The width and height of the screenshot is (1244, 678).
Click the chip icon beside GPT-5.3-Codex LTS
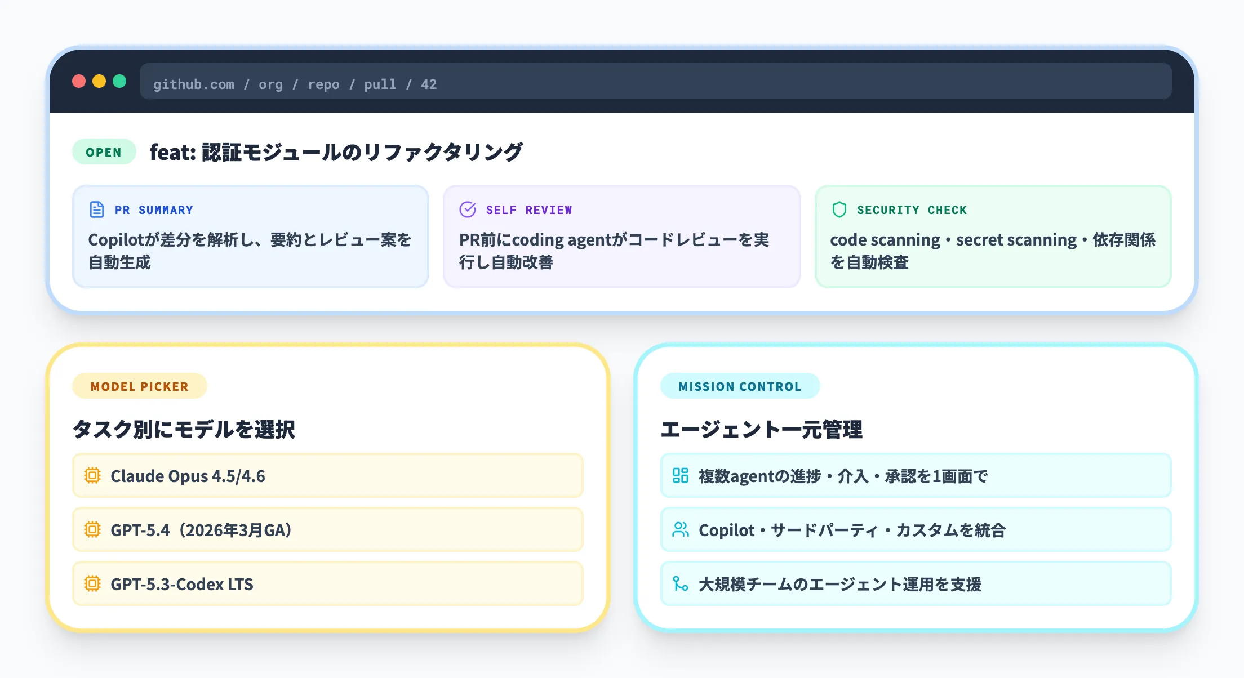point(93,584)
